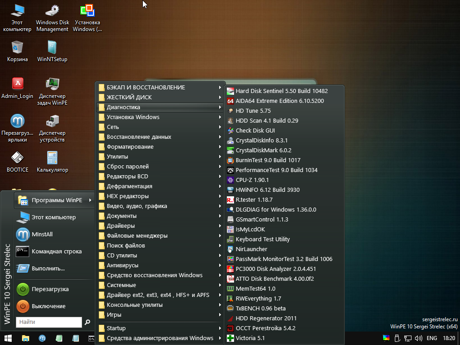Click taskbar MInstAll icon
This screenshot has width=460, height=345.
(x=42, y=339)
